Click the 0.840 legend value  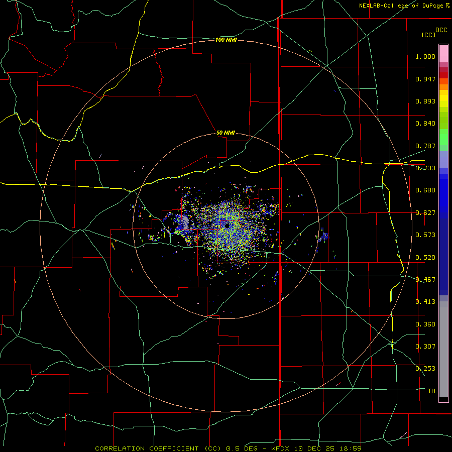[x=425, y=124]
